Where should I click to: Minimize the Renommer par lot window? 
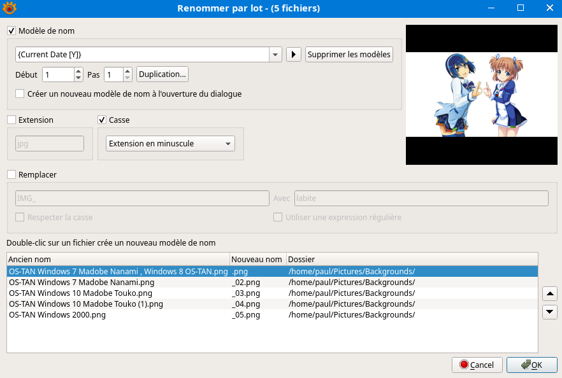pyautogui.click(x=491, y=8)
